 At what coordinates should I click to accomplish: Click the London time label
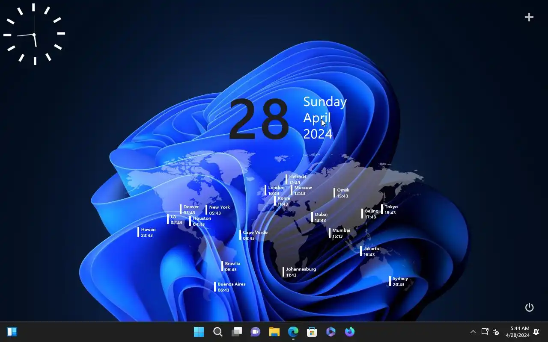pyautogui.click(x=275, y=190)
